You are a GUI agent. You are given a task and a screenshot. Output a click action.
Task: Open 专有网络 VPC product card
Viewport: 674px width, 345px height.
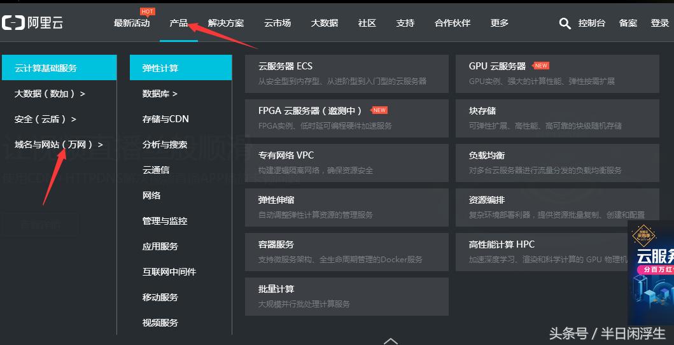pyautogui.click(x=347, y=163)
